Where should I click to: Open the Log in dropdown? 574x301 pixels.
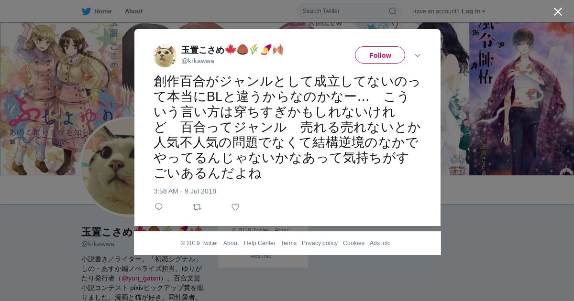click(473, 11)
